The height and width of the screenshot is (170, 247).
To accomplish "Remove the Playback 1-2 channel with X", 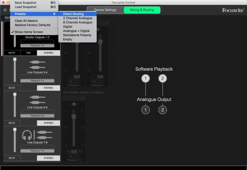I will [83, 99].
